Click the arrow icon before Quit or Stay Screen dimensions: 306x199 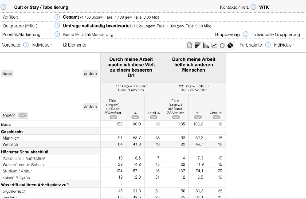[4, 7]
